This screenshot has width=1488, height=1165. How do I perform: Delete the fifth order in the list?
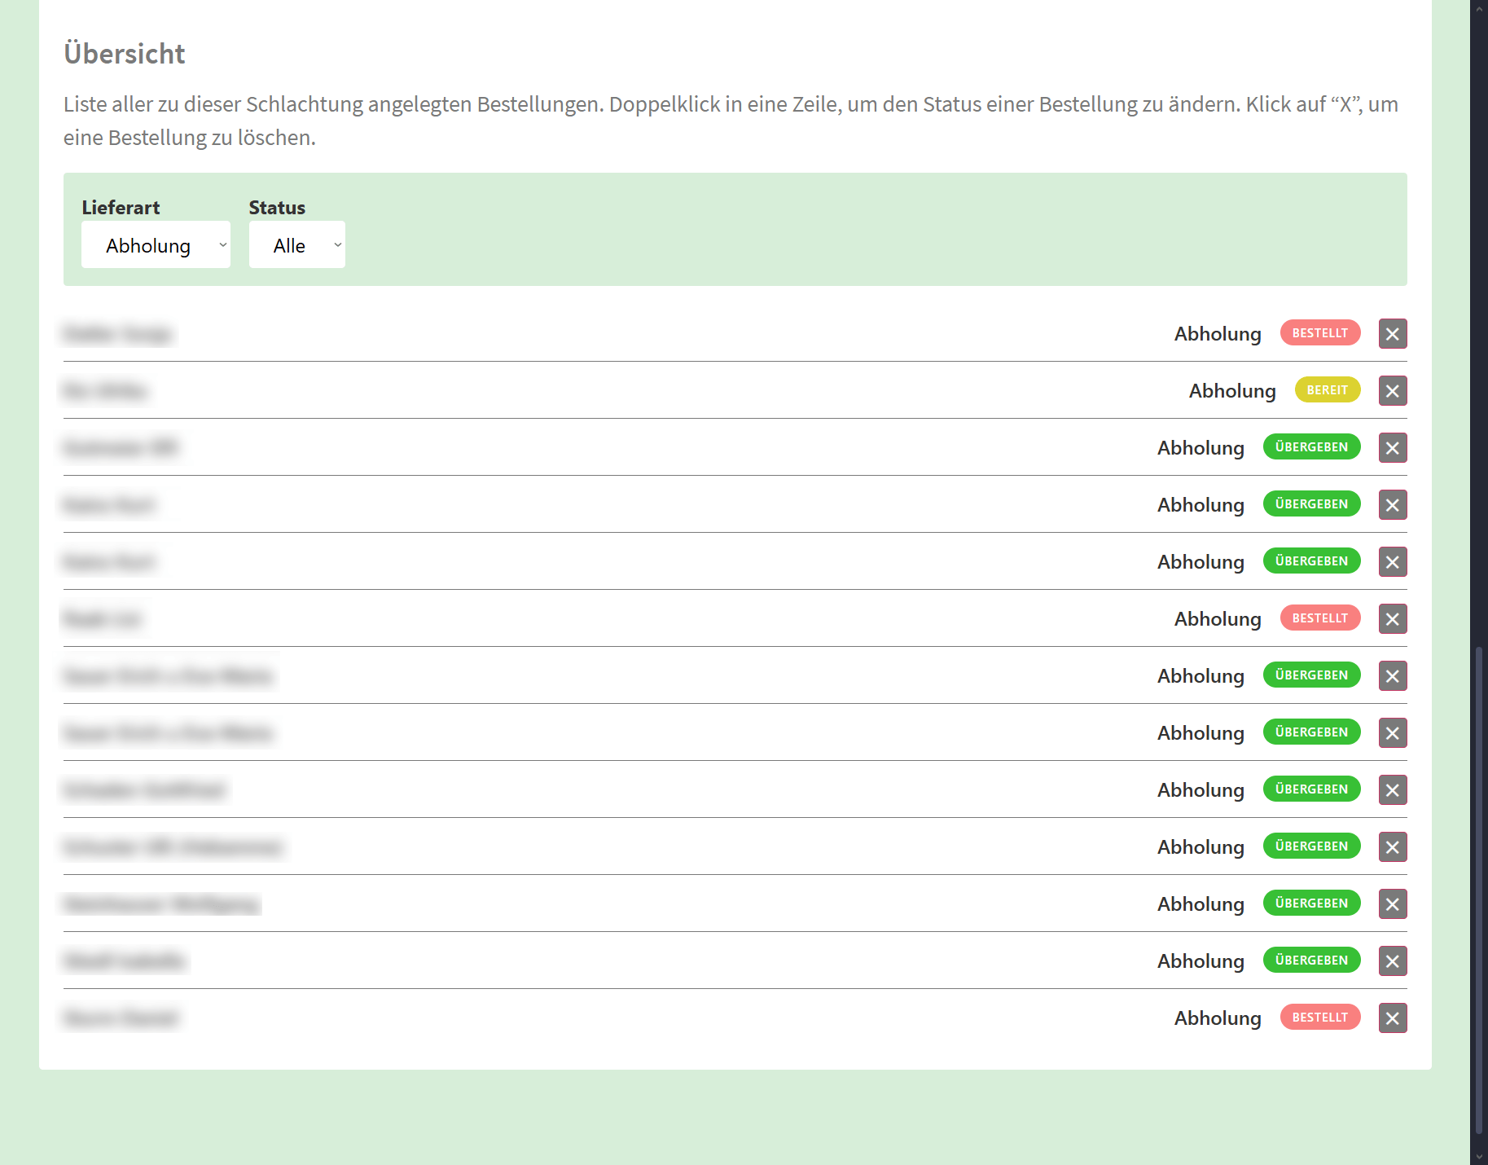pyautogui.click(x=1392, y=562)
